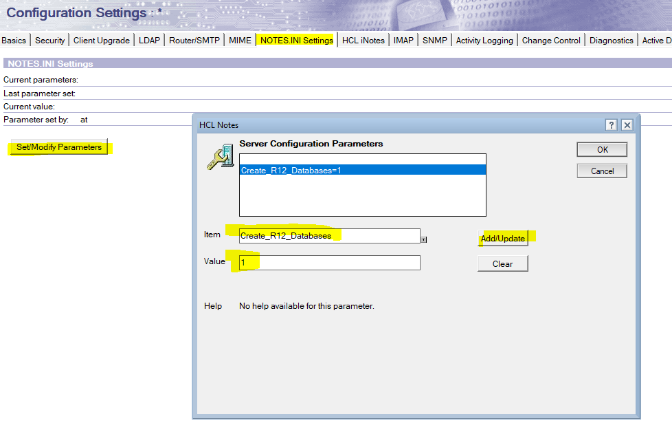Switch to the Change Control tab
The height and width of the screenshot is (423, 672).
551,41
